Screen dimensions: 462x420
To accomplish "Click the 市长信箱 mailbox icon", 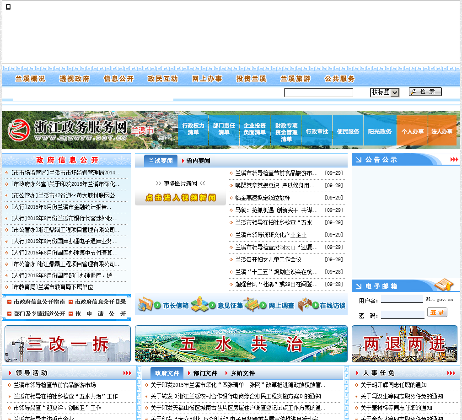I will (x=145, y=305).
